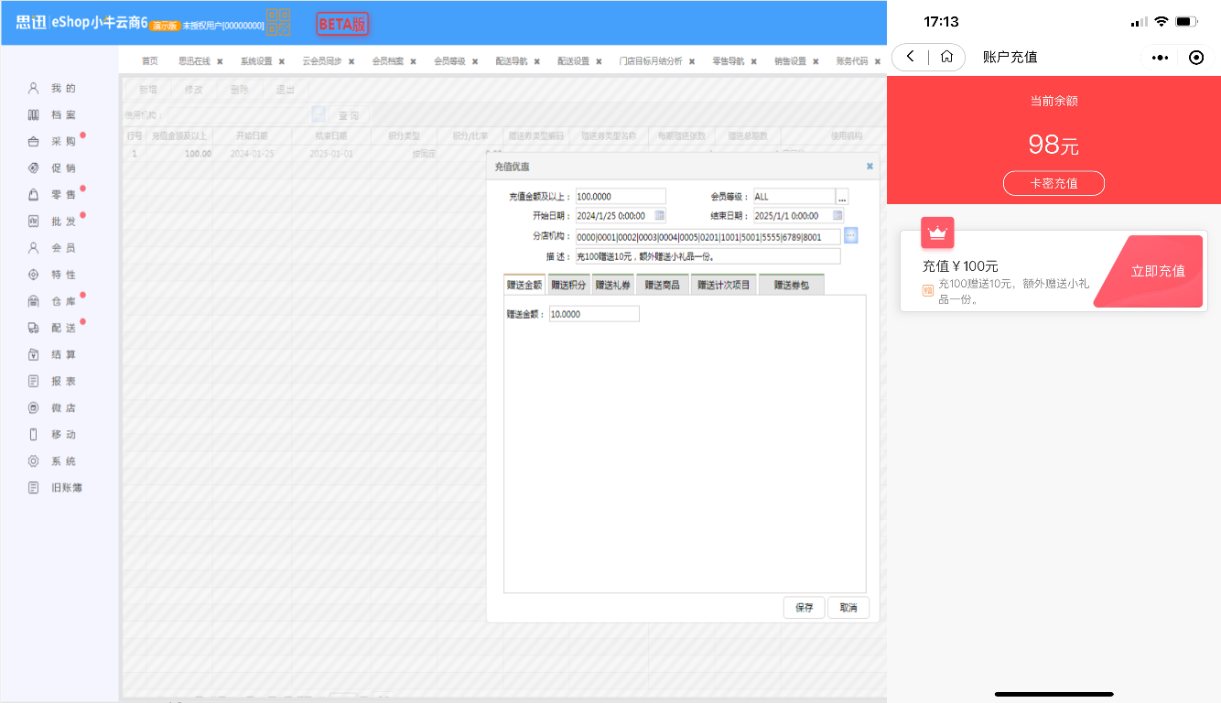Screen dimensions: 1221x703
Task: Tap the phone home icon
Action: (x=947, y=57)
